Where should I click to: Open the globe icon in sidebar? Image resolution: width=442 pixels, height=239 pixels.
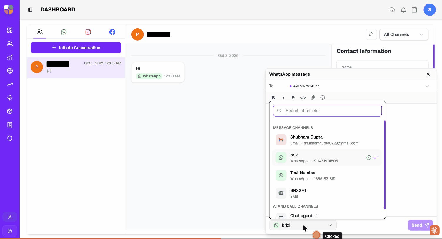[10, 71]
